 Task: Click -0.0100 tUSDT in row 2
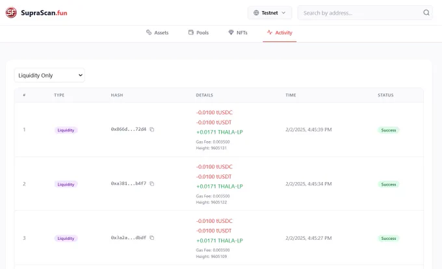(x=214, y=176)
